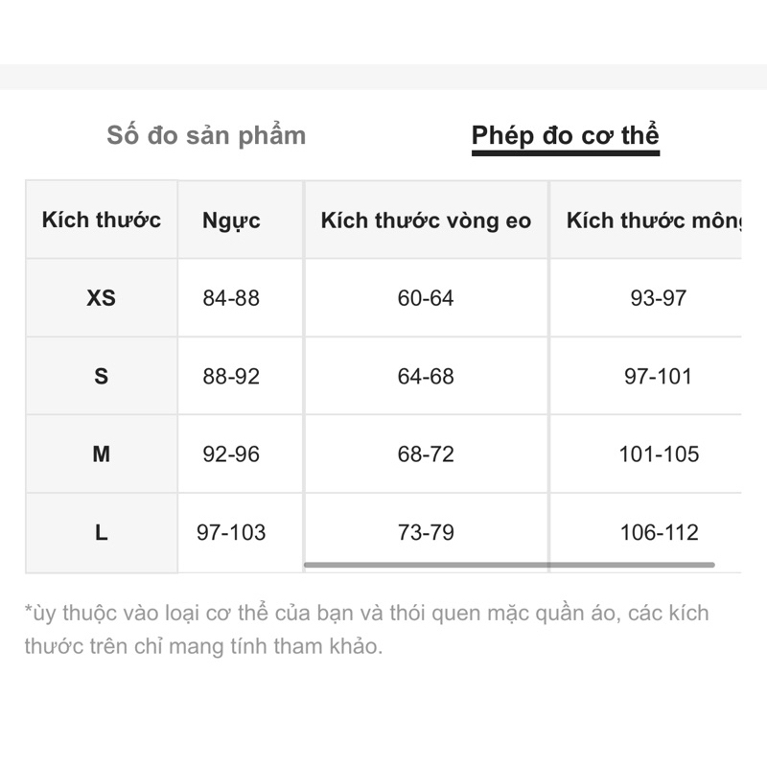The width and height of the screenshot is (767, 767).
Task: Select the L size row label
Action: coord(101,532)
